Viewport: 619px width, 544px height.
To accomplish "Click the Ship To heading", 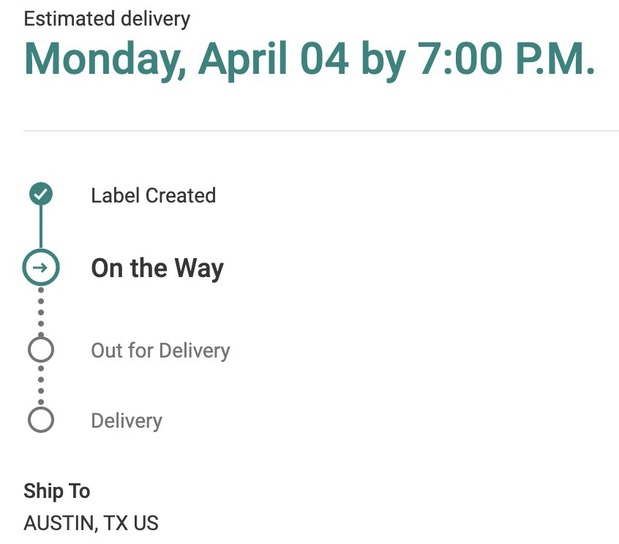I will pyautogui.click(x=57, y=491).
